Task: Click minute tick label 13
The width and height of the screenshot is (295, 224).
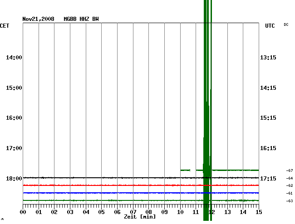Action: pyautogui.click(x=227, y=212)
